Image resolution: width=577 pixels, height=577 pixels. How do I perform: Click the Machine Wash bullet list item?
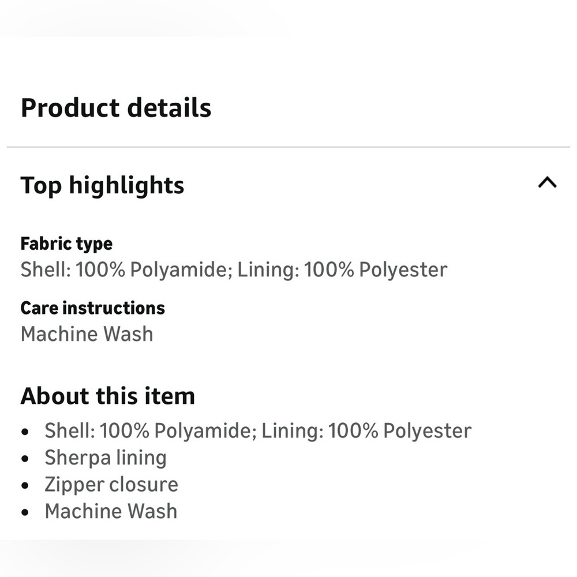pyautogui.click(x=111, y=511)
